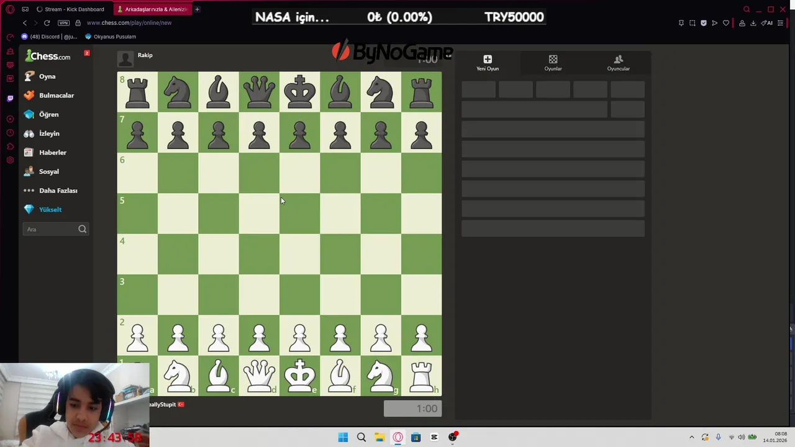This screenshot has height=447, width=795.
Task: Click the pin icon in browser toolbar
Action: (681, 23)
